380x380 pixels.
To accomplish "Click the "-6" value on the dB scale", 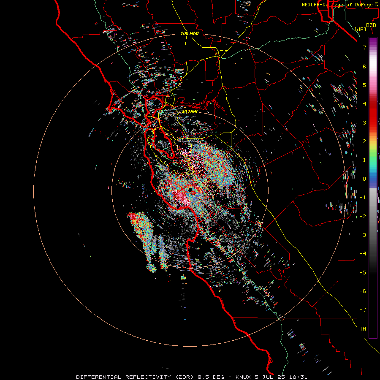I will (363, 291).
